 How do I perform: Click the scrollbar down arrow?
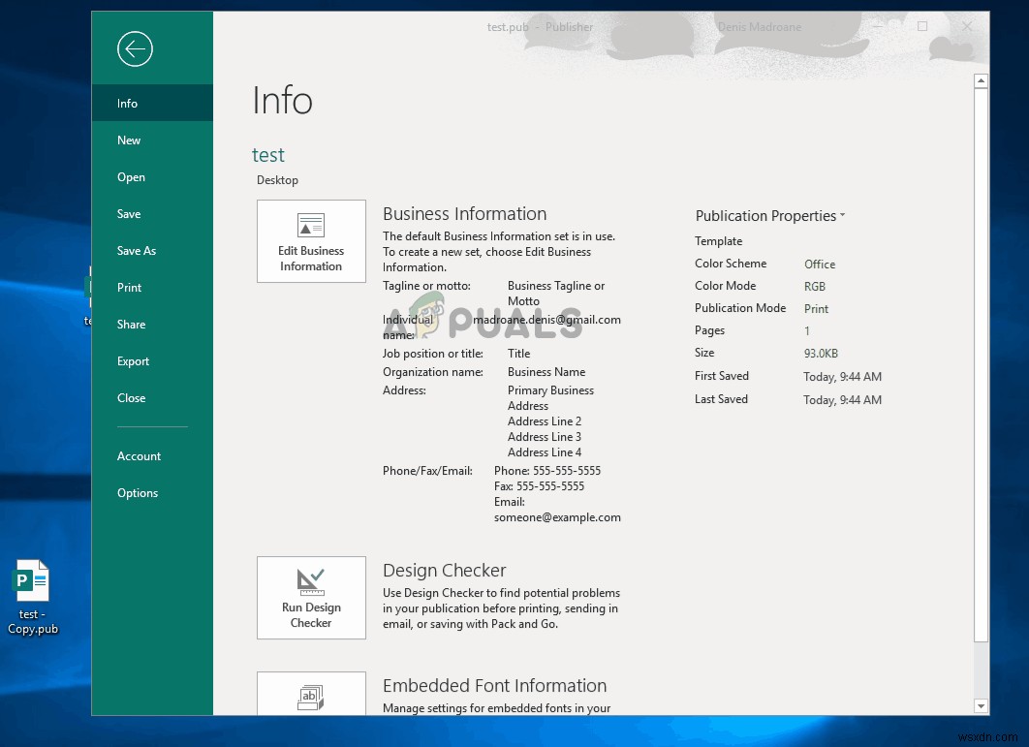(x=982, y=705)
